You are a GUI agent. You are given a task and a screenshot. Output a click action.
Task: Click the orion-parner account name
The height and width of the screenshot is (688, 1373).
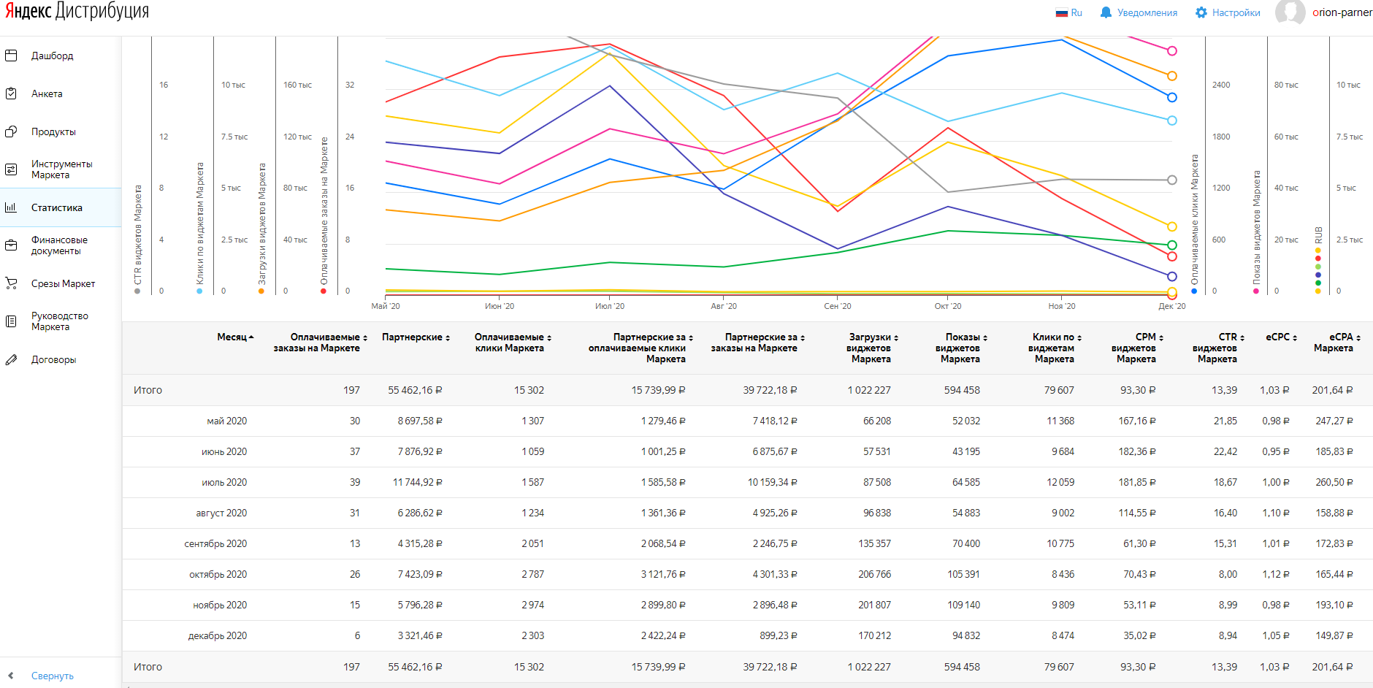point(1342,12)
